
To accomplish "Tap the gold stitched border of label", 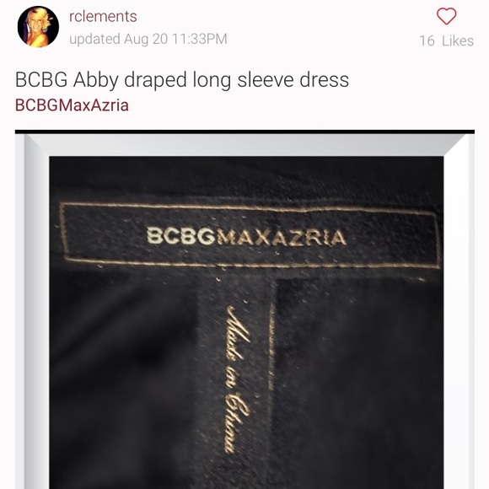I will tap(250, 207).
